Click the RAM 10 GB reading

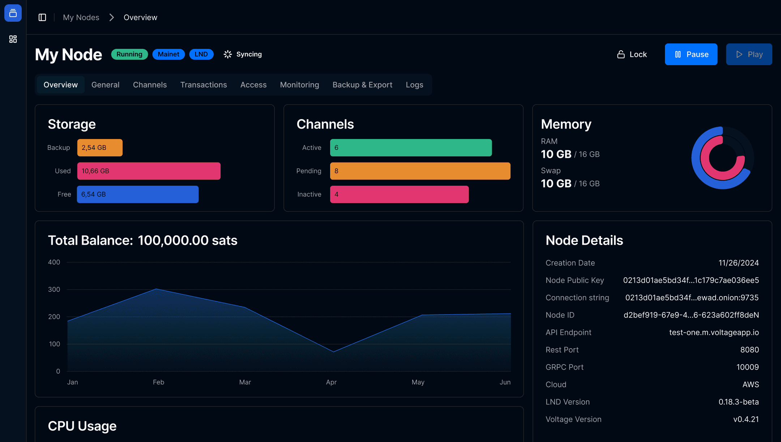[x=570, y=154]
